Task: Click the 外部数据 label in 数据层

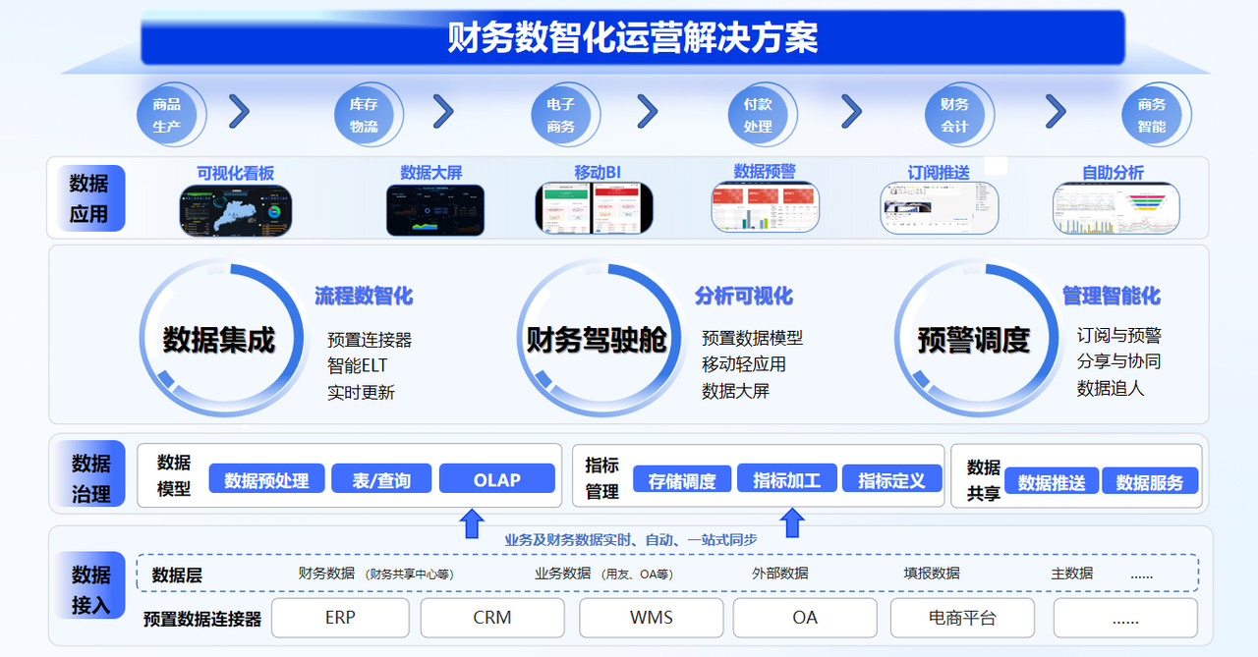Action: point(780,574)
